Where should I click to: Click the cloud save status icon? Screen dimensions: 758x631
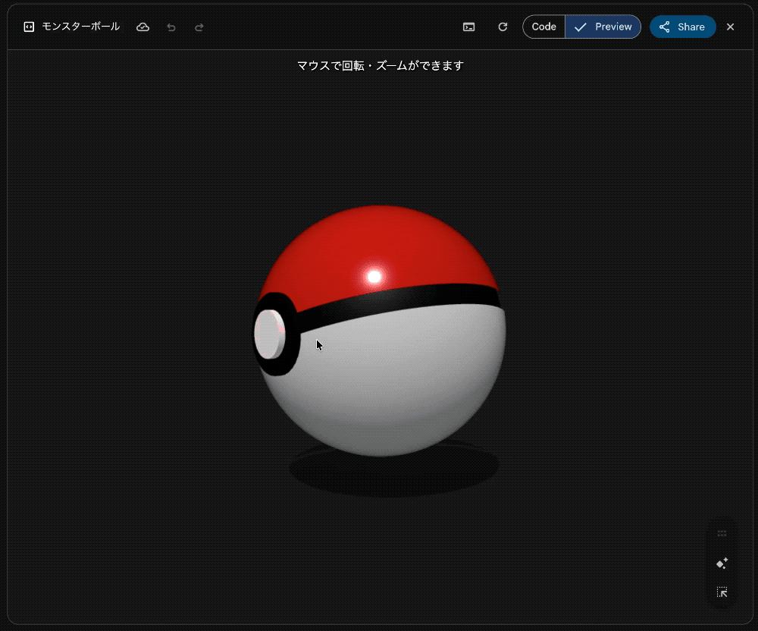[143, 27]
